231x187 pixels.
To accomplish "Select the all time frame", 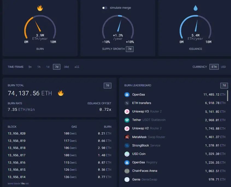I will click(x=77, y=67).
